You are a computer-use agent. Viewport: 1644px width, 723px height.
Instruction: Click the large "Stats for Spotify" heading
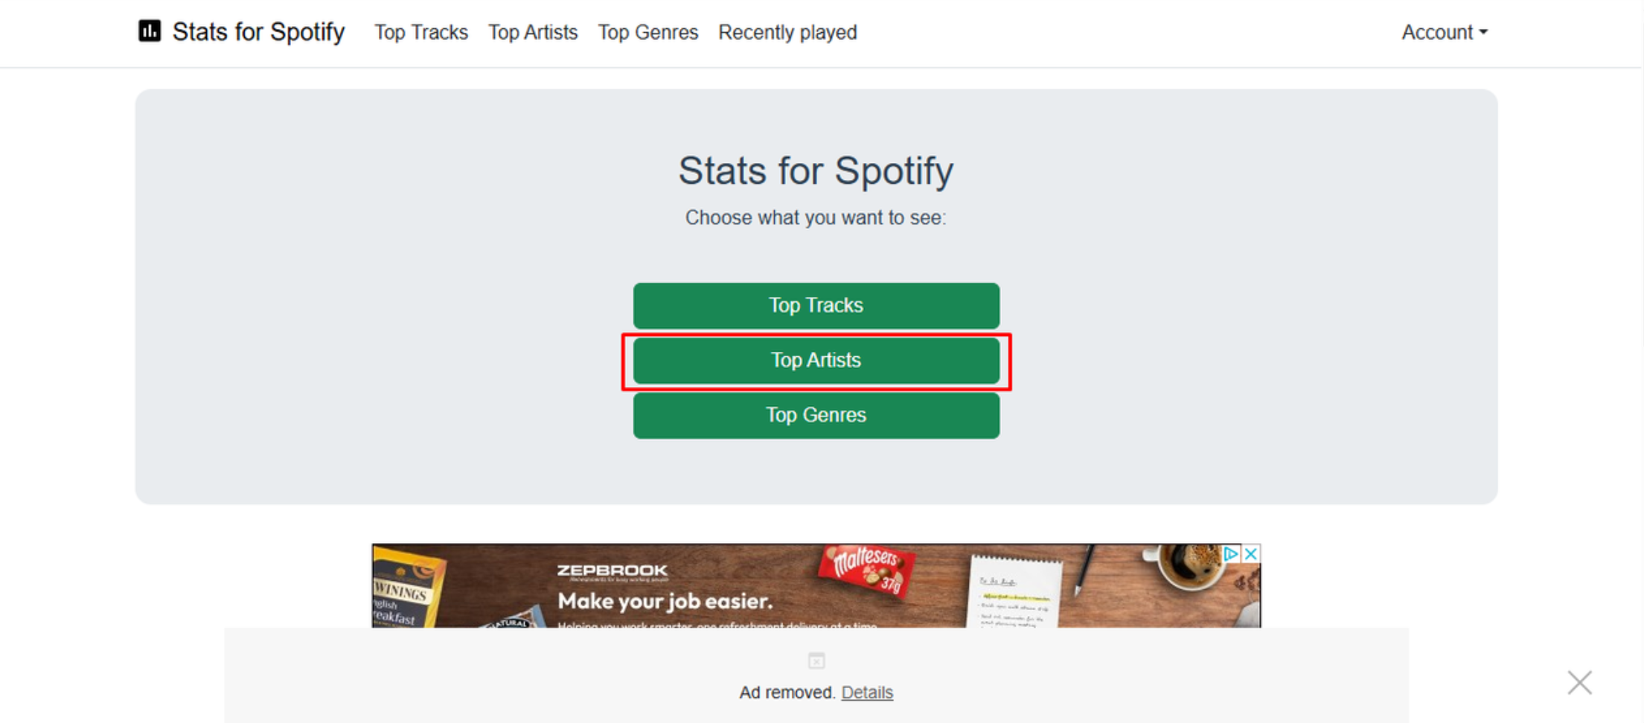point(816,170)
